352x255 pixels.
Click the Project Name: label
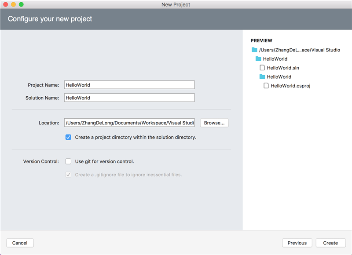click(x=43, y=85)
